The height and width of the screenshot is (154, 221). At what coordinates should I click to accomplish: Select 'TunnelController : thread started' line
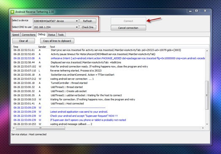coord(108,83)
